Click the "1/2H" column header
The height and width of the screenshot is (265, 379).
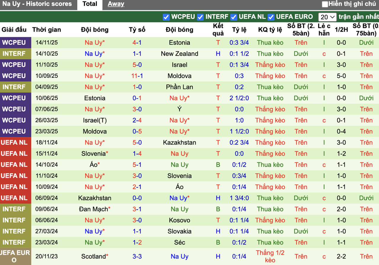click(341, 30)
